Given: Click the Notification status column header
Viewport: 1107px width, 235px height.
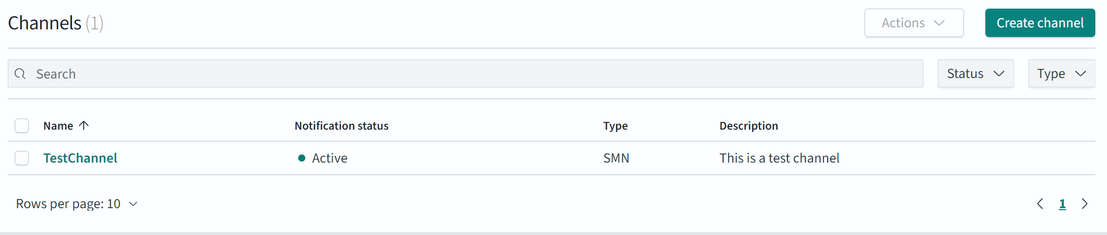Looking at the screenshot, I should (341, 126).
